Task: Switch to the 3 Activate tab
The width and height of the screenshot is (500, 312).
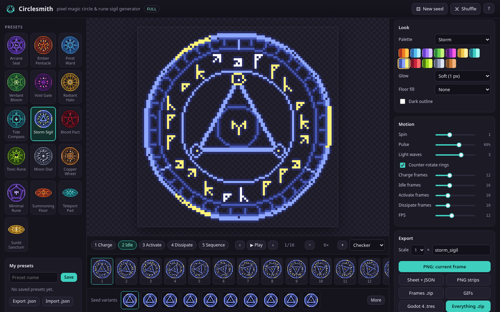Action: tap(152, 245)
